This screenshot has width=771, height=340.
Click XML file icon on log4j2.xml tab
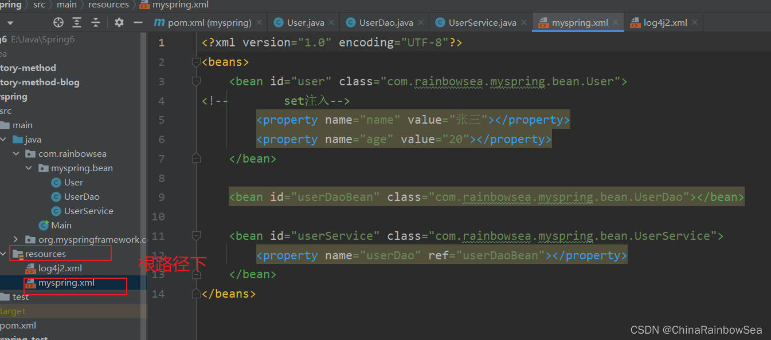(x=635, y=23)
